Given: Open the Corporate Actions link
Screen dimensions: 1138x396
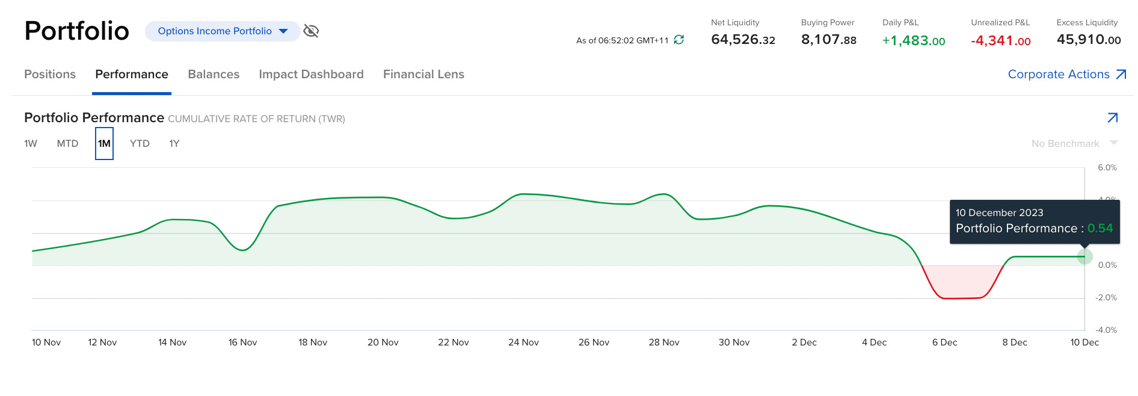Looking at the screenshot, I should tap(1058, 74).
